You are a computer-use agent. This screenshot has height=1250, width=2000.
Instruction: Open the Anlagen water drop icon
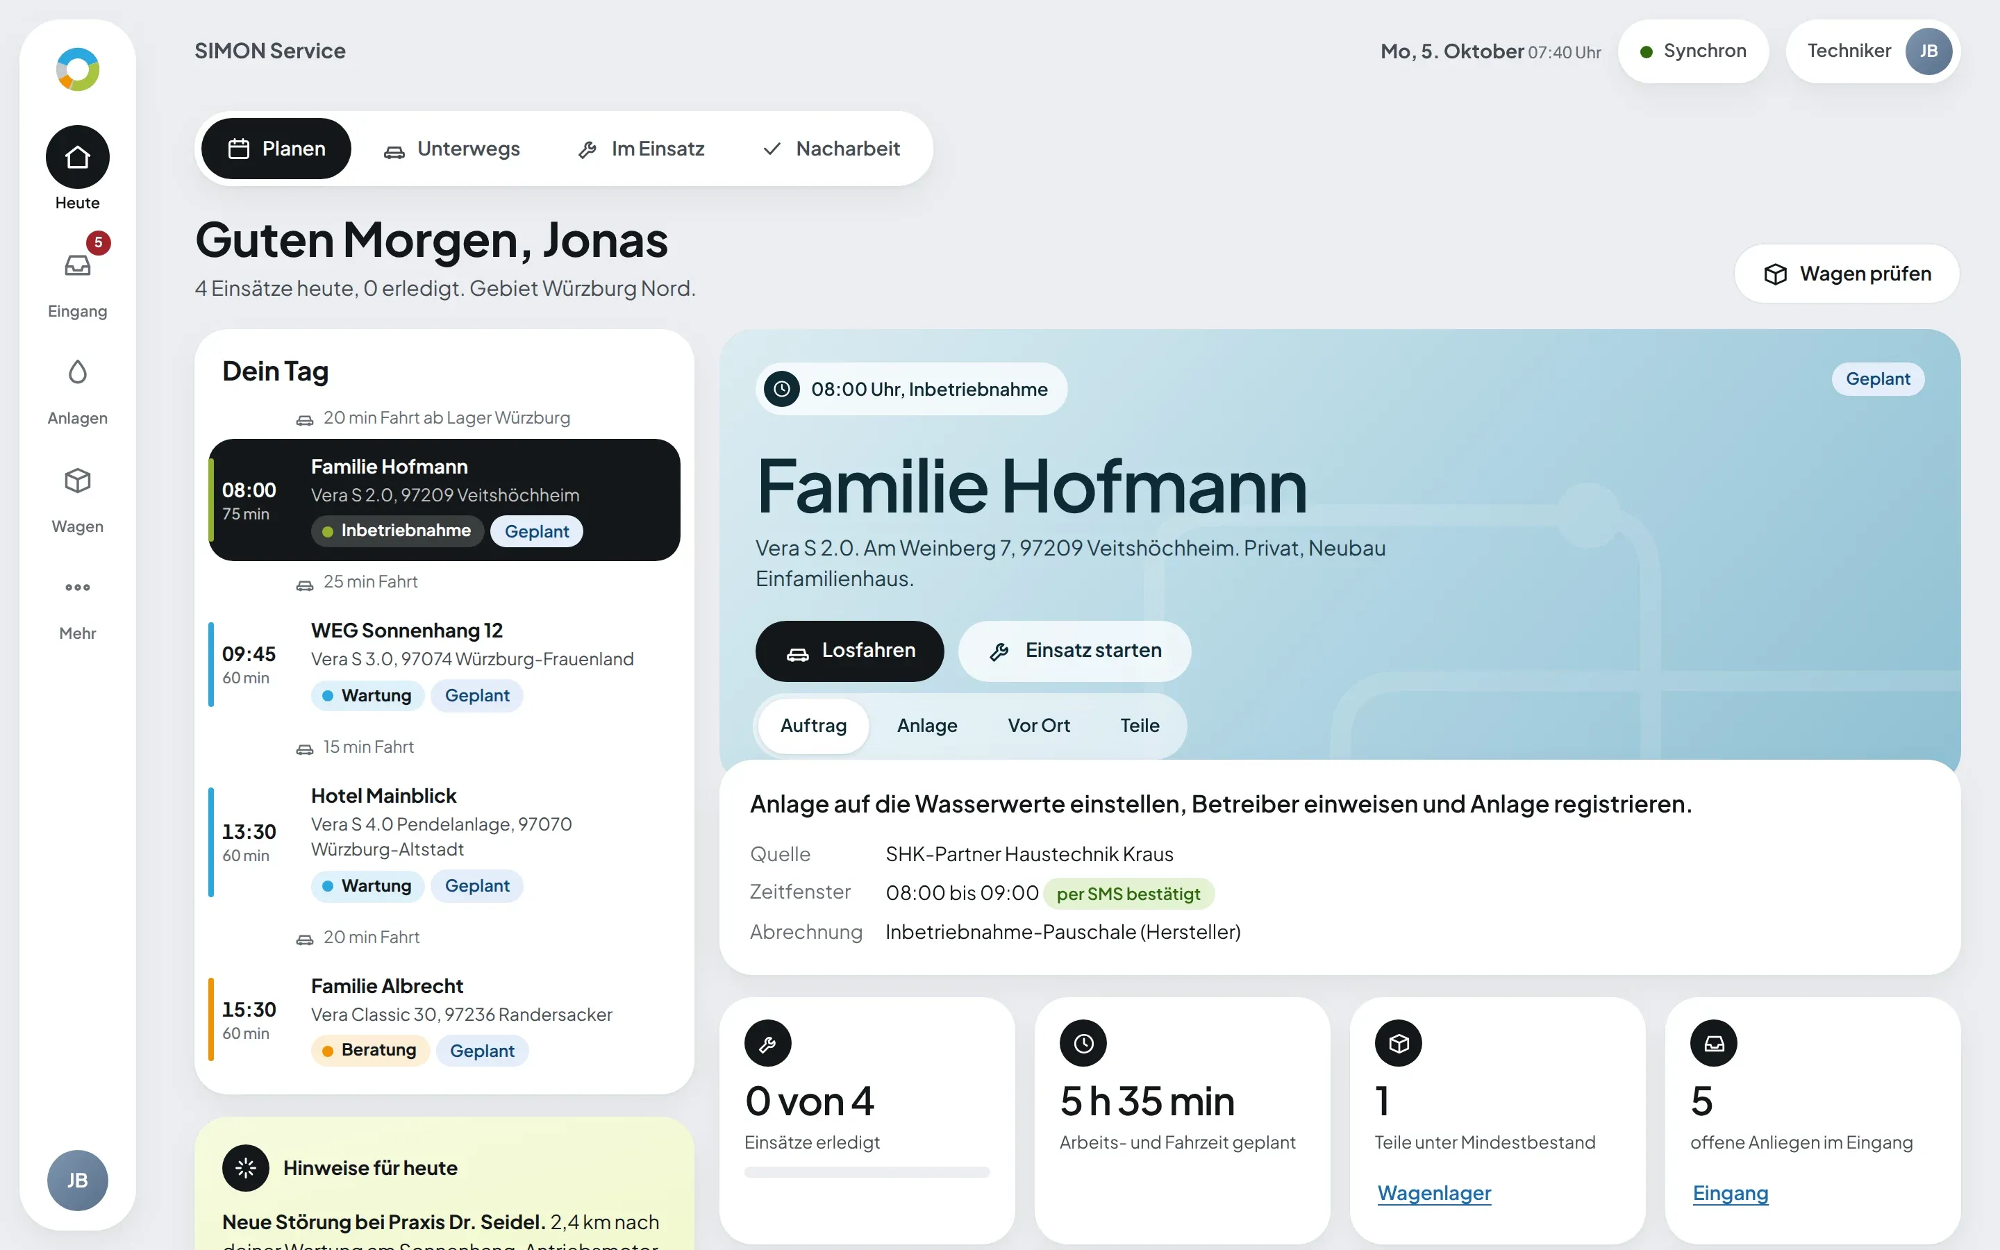pyautogui.click(x=78, y=372)
